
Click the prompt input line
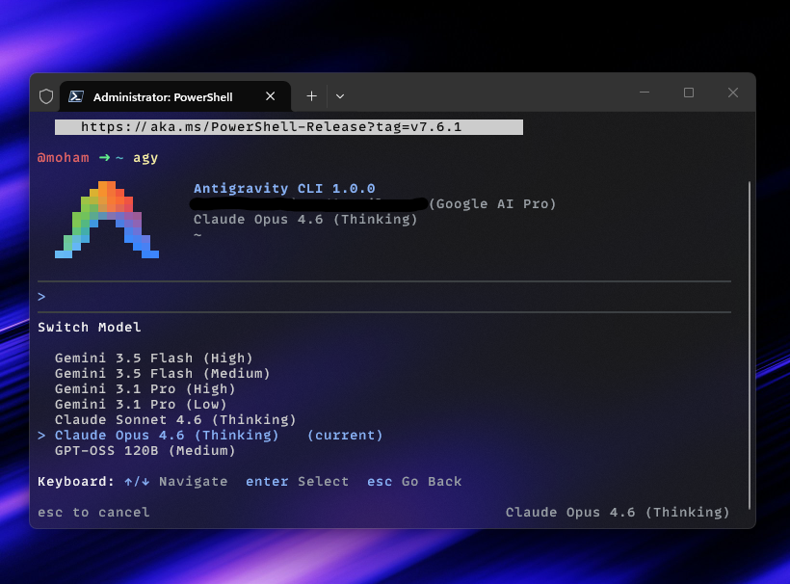coord(383,297)
